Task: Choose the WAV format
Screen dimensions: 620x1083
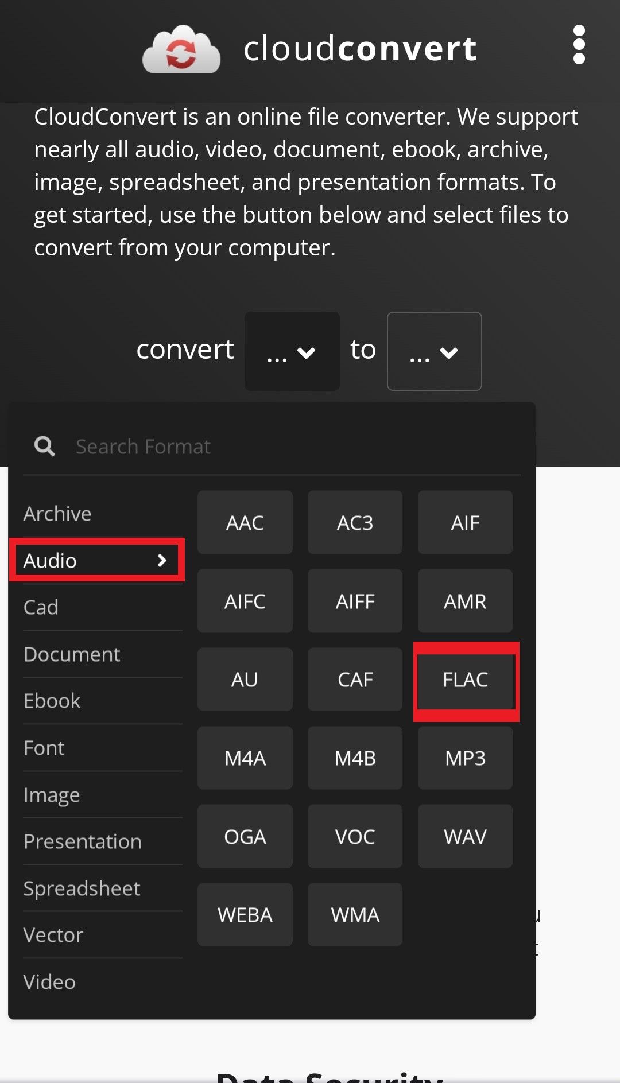Action: coord(465,836)
